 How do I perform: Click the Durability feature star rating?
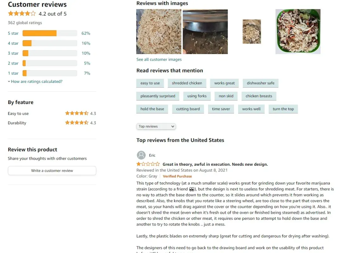(x=77, y=123)
